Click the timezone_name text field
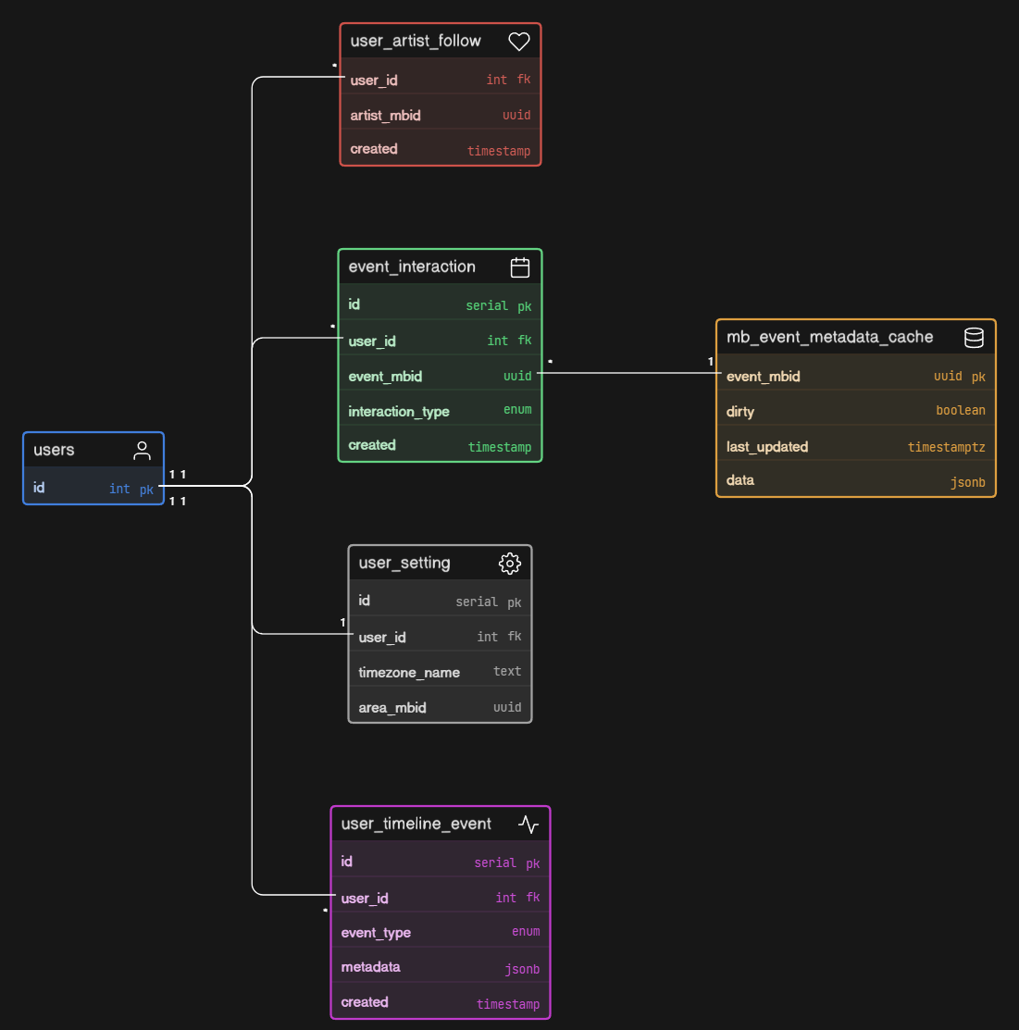Screen dimensions: 1019x1030 pos(440,672)
